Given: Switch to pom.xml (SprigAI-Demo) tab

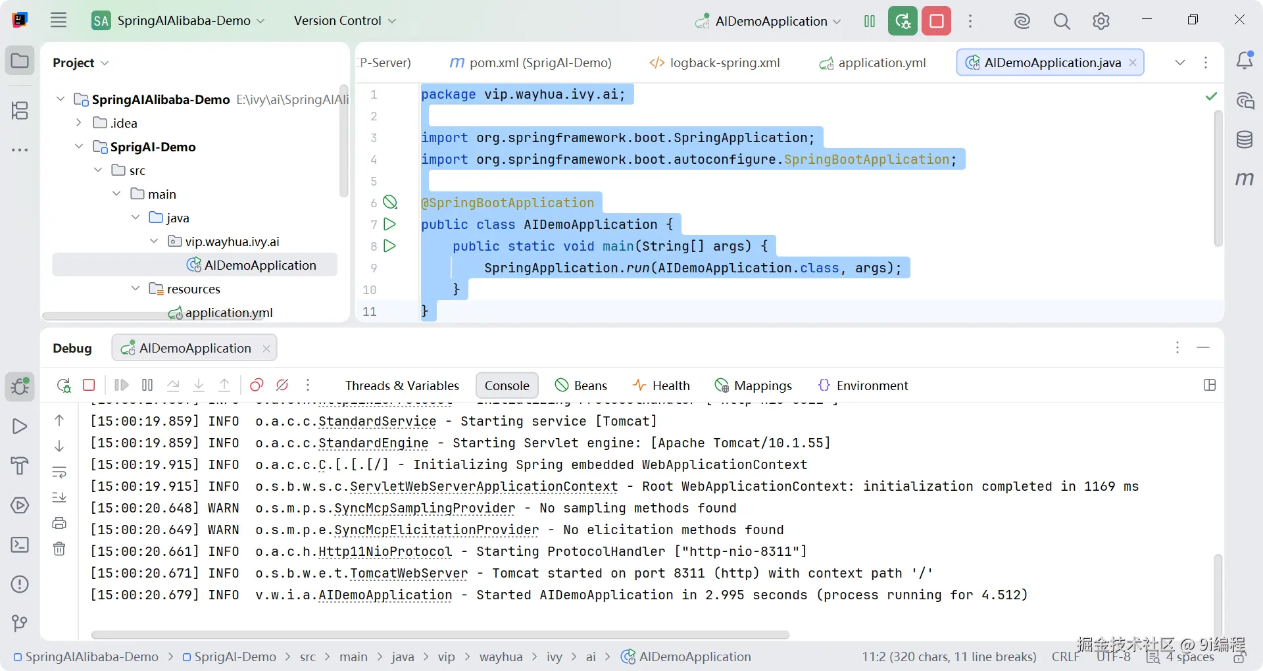Looking at the screenshot, I should [x=530, y=62].
